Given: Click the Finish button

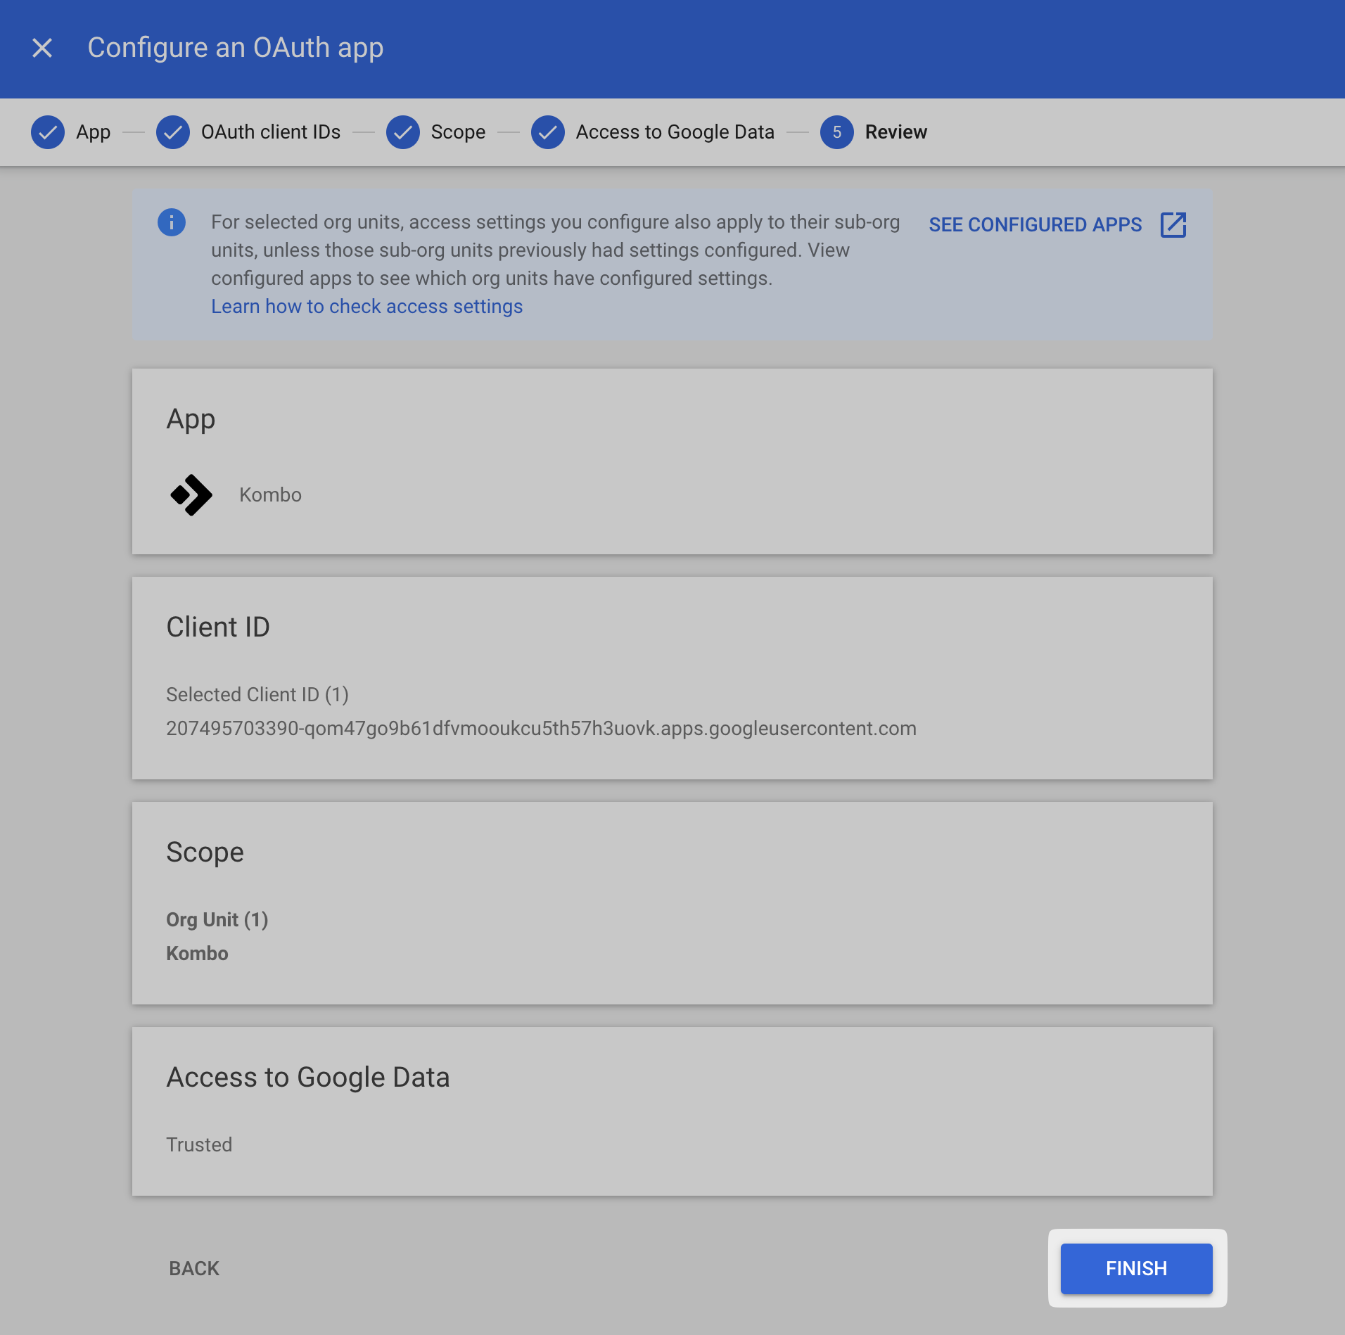Looking at the screenshot, I should pos(1136,1268).
